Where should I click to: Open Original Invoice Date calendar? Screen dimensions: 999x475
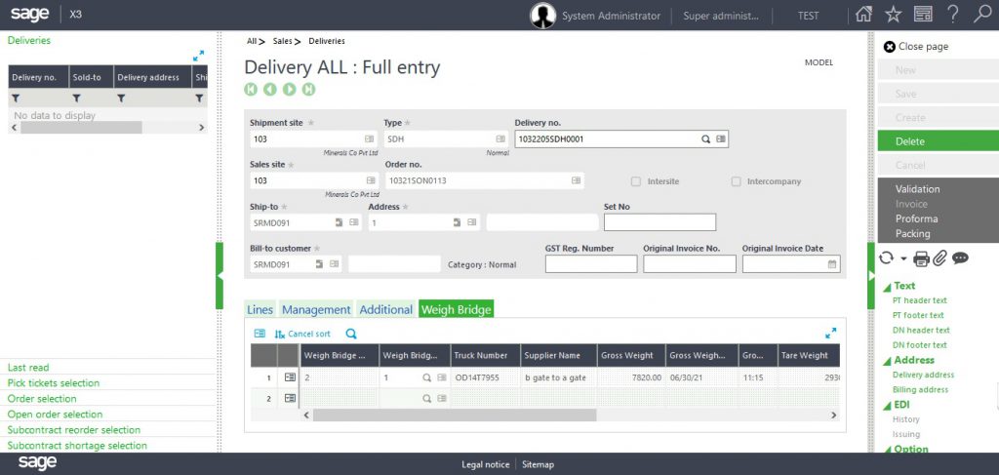pos(832,264)
